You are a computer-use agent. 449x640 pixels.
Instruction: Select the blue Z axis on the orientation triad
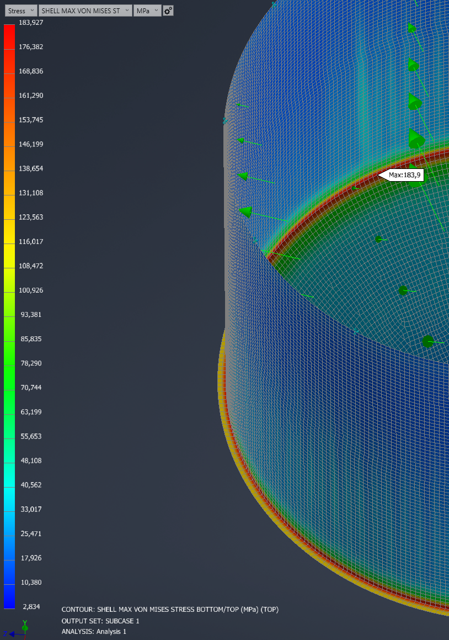[x=12, y=634]
